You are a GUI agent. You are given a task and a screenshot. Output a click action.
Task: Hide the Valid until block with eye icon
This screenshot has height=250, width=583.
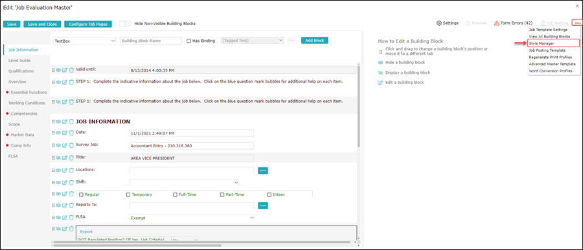tap(58, 70)
